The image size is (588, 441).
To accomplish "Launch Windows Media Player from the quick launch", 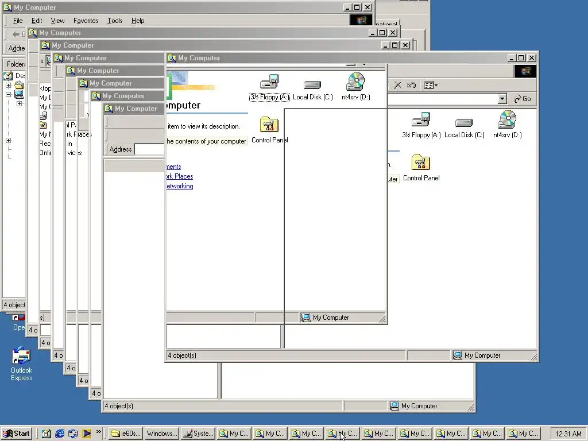I will coord(86,434).
